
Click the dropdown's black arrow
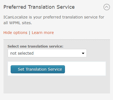pos(83,53)
